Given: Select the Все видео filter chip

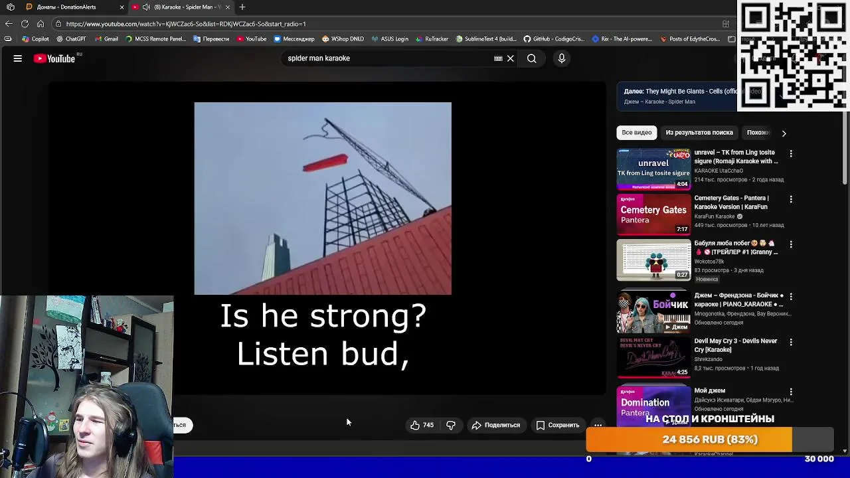Looking at the screenshot, I should pyautogui.click(x=637, y=133).
